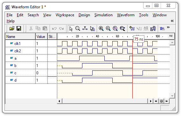The image size is (181, 116).
Task: Click the 75 ns cursor time label
Action: (x=139, y=39)
